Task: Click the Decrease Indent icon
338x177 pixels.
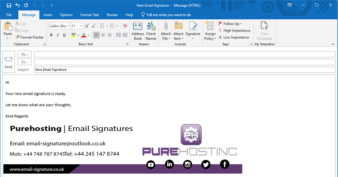Action: 118,35
